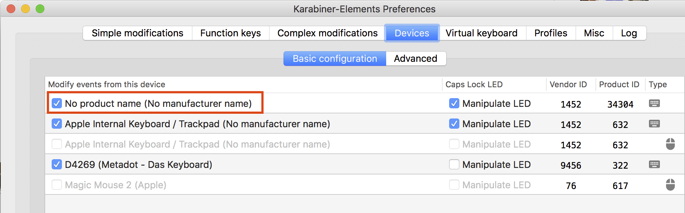This screenshot has width=685, height=213.
Task: Switch to Simple modifications tab
Action: click(x=137, y=33)
